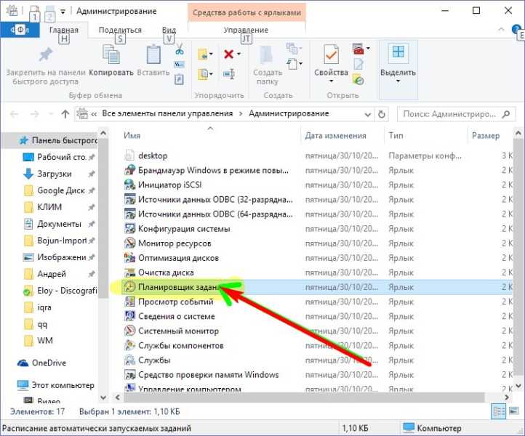Click the Монитор ресурсов icon
This screenshot has width=525, height=436.
point(129,243)
